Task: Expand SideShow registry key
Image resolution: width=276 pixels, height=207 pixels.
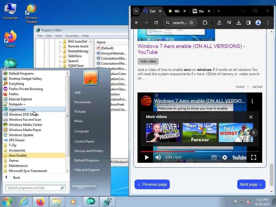Action: click(60, 56)
